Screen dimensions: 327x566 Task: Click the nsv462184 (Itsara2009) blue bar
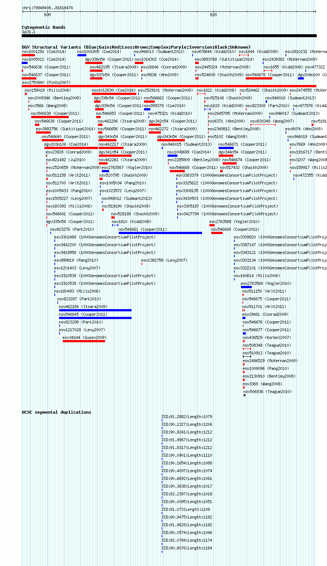click(x=95, y=310)
